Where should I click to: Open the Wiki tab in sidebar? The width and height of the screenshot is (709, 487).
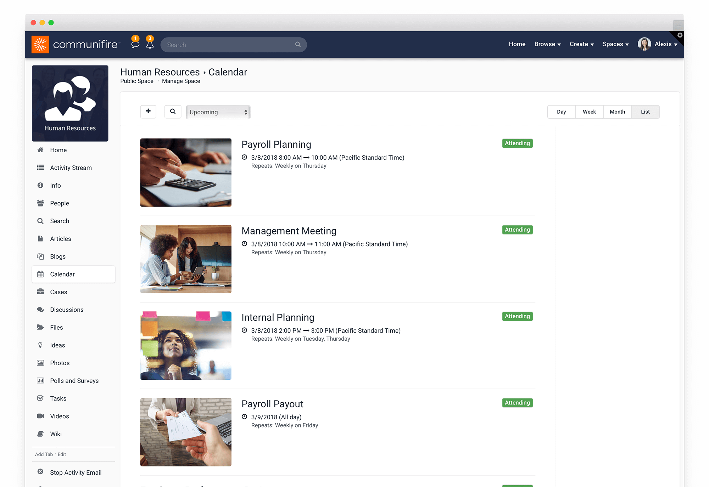(56, 434)
